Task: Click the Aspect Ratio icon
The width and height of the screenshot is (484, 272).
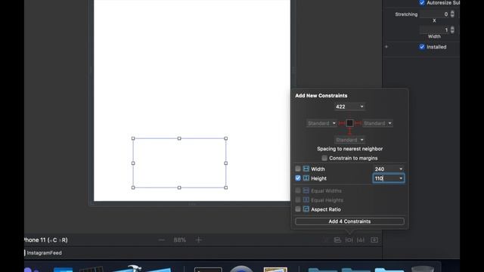Action: point(306,209)
